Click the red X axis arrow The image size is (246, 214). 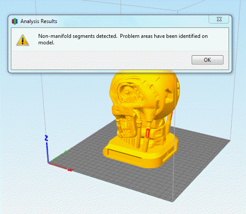(60, 167)
